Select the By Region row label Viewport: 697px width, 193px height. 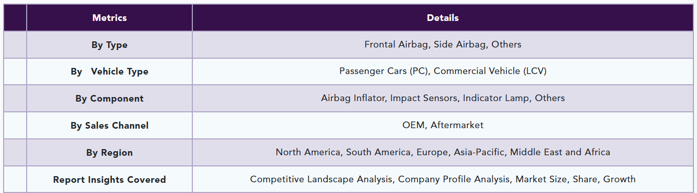pos(109,153)
